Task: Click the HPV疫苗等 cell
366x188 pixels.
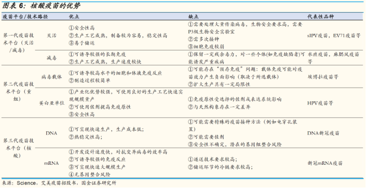Action: coord(320,103)
